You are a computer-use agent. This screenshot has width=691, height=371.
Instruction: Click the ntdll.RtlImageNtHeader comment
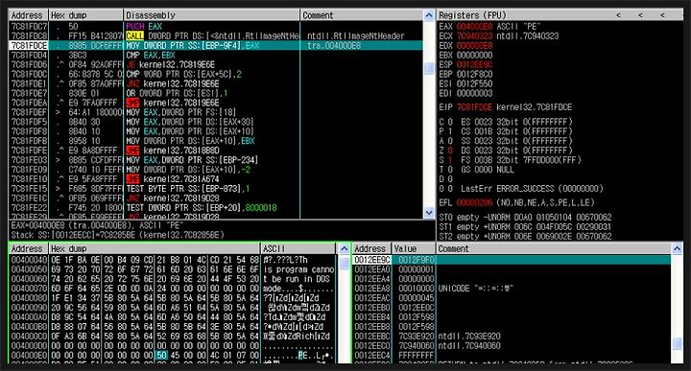356,35
